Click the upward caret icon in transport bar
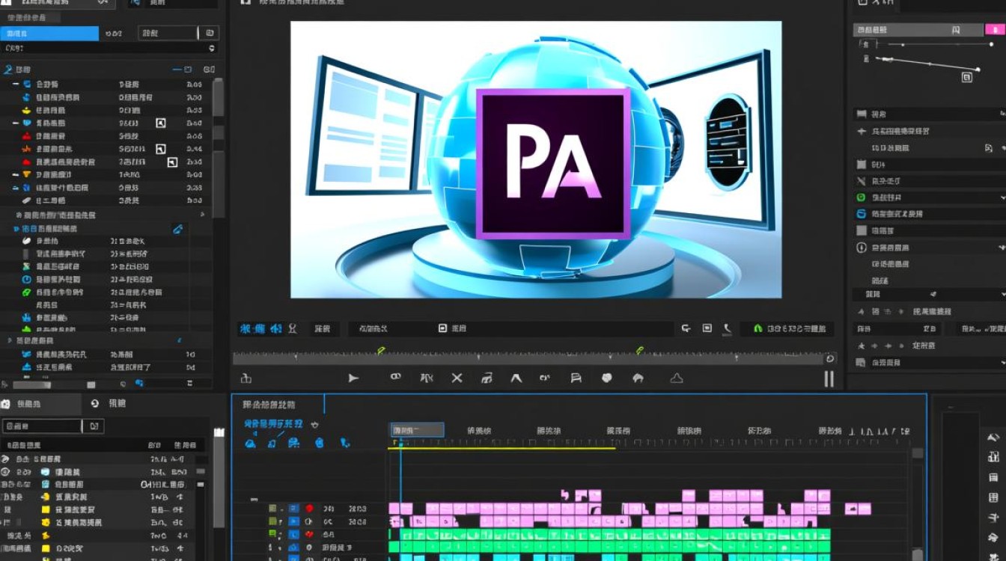 click(516, 378)
